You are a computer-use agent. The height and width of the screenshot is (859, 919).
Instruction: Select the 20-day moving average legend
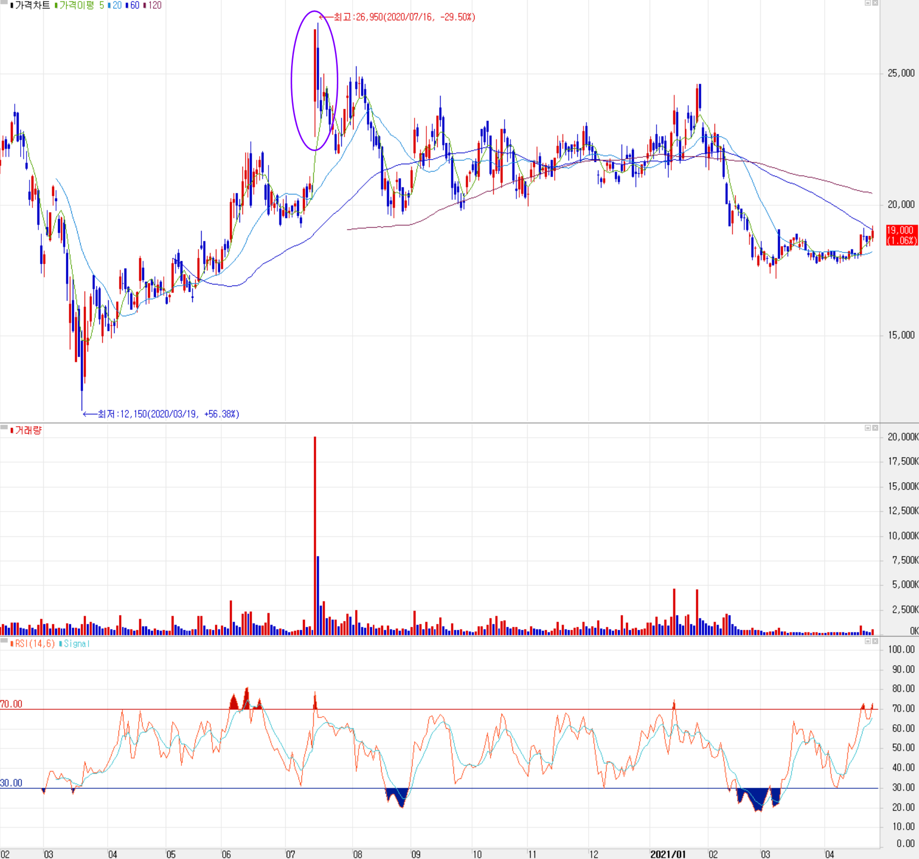click(117, 5)
